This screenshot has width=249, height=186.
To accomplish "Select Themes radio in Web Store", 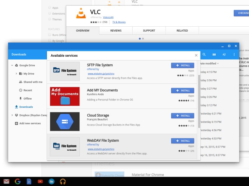I will point(49,19).
